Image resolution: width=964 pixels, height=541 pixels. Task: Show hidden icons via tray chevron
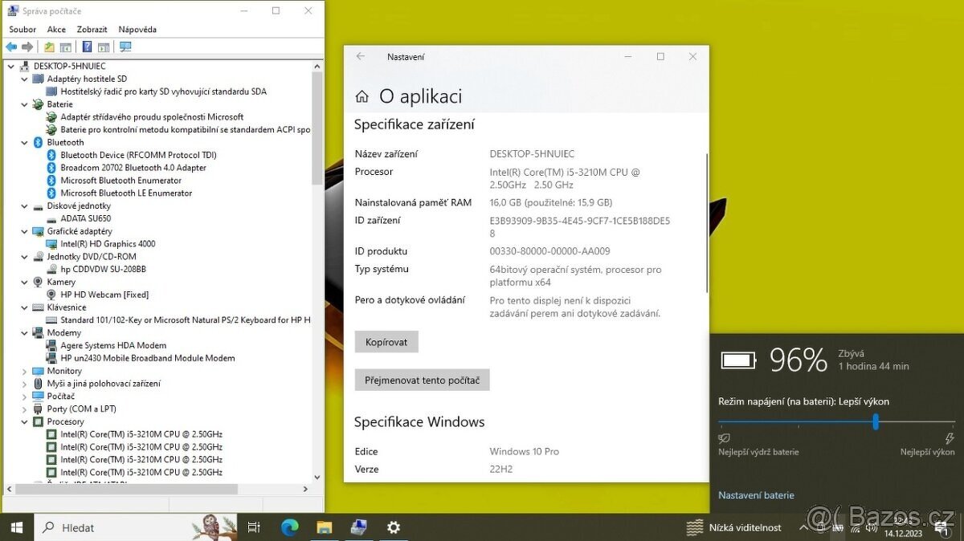click(803, 527)
